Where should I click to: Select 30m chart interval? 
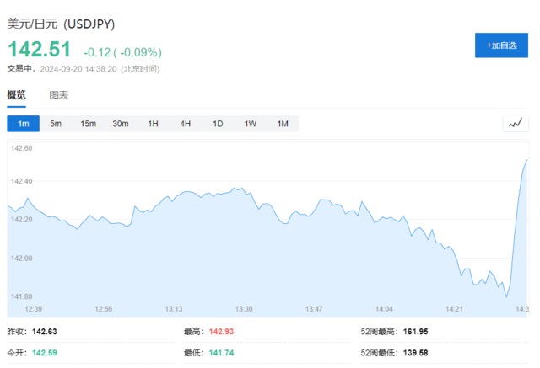[121, 124]
